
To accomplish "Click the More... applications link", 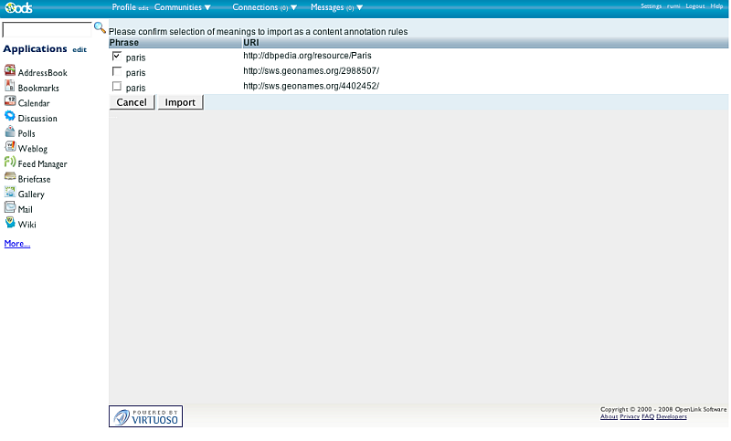I will (x=17, y=244).
